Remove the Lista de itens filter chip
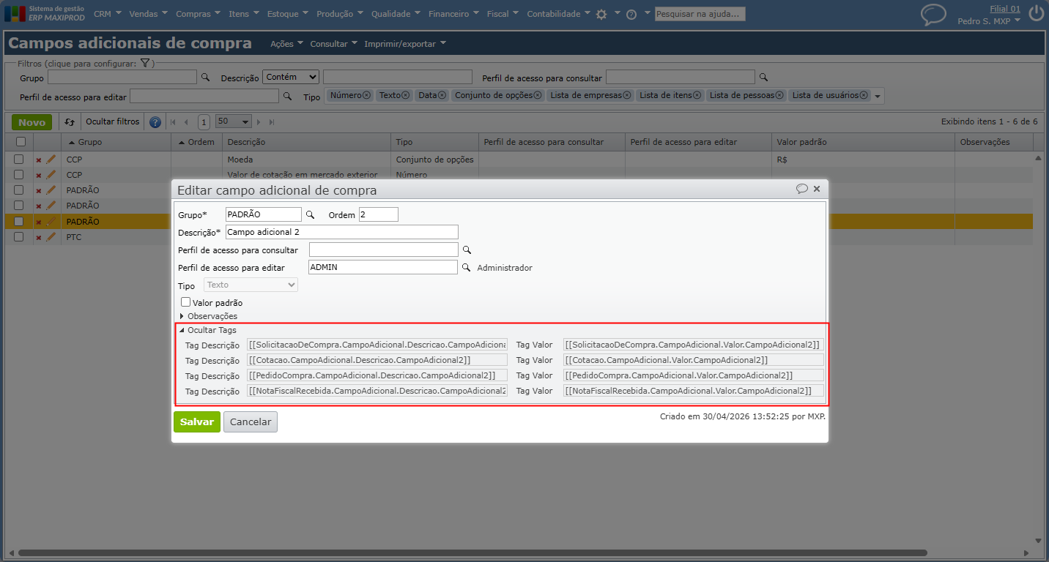This screenshot has width=1049, height=562. click(x=697, y=95)
